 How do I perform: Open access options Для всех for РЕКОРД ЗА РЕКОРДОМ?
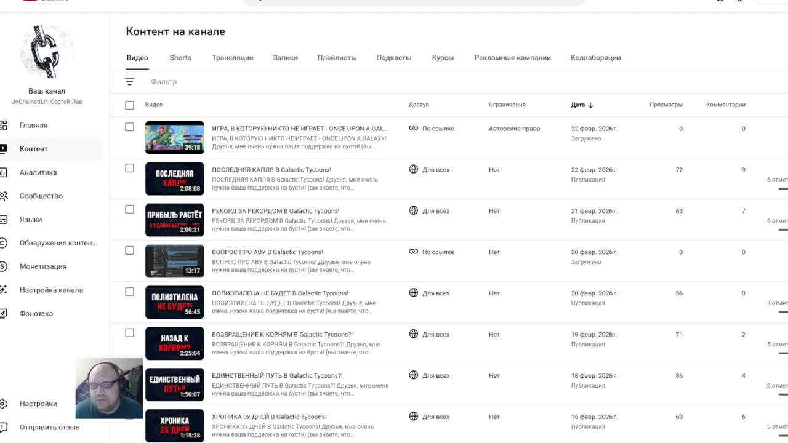coord(436,211)
